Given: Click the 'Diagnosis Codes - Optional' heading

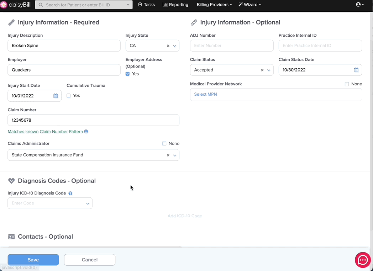Looking at the screenshot, I should (x=57, y=181).
